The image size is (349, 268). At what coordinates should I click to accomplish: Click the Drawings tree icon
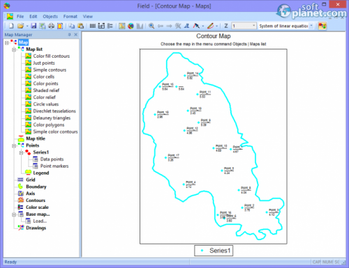pos(20,228)
